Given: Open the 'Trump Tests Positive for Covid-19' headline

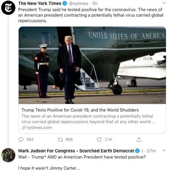Looking at the screenshot, I should [x=80, y=110].
